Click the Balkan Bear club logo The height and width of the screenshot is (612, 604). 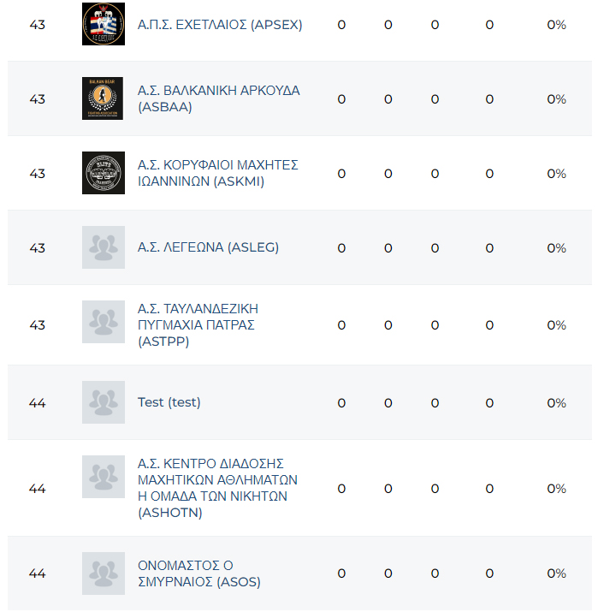pyautogui.click(x=104, y=98)
